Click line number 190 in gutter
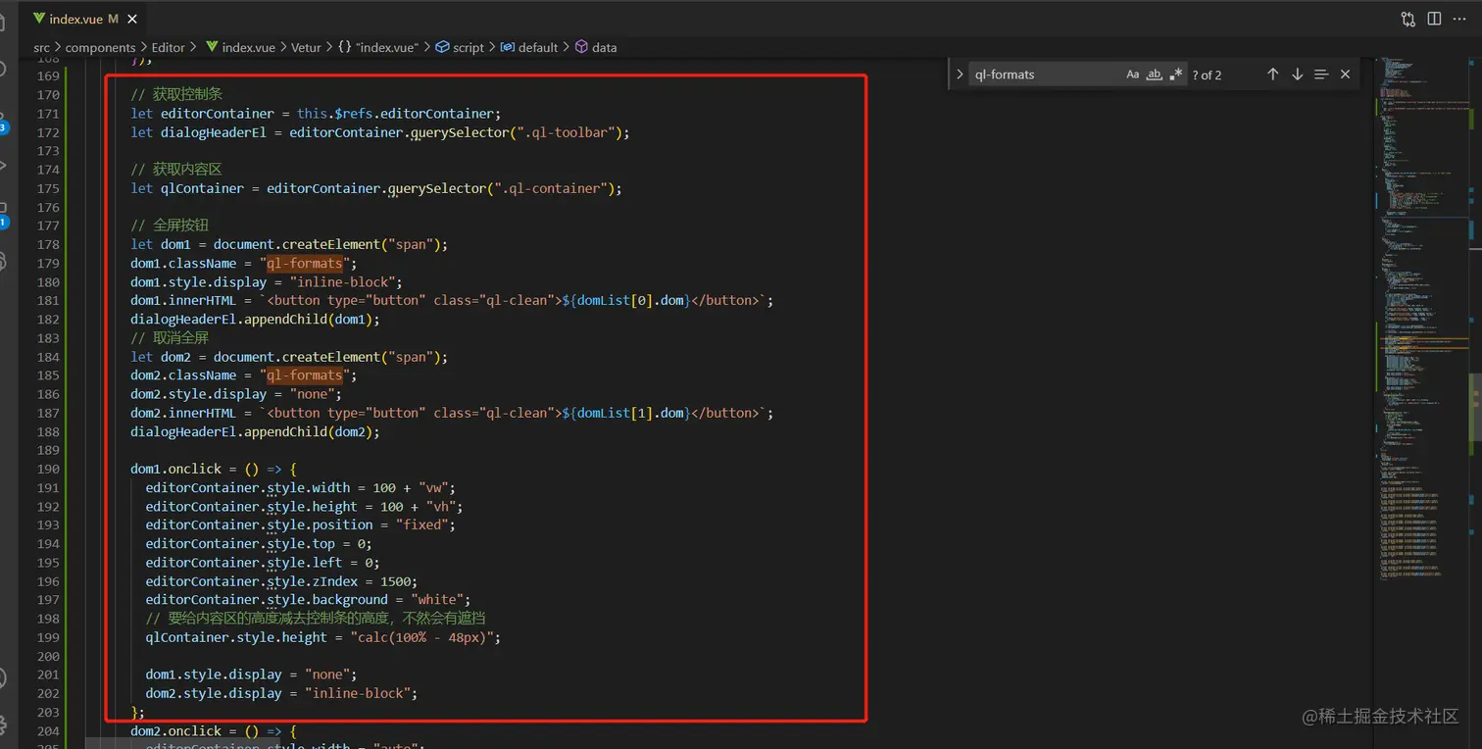 (48, 470)
